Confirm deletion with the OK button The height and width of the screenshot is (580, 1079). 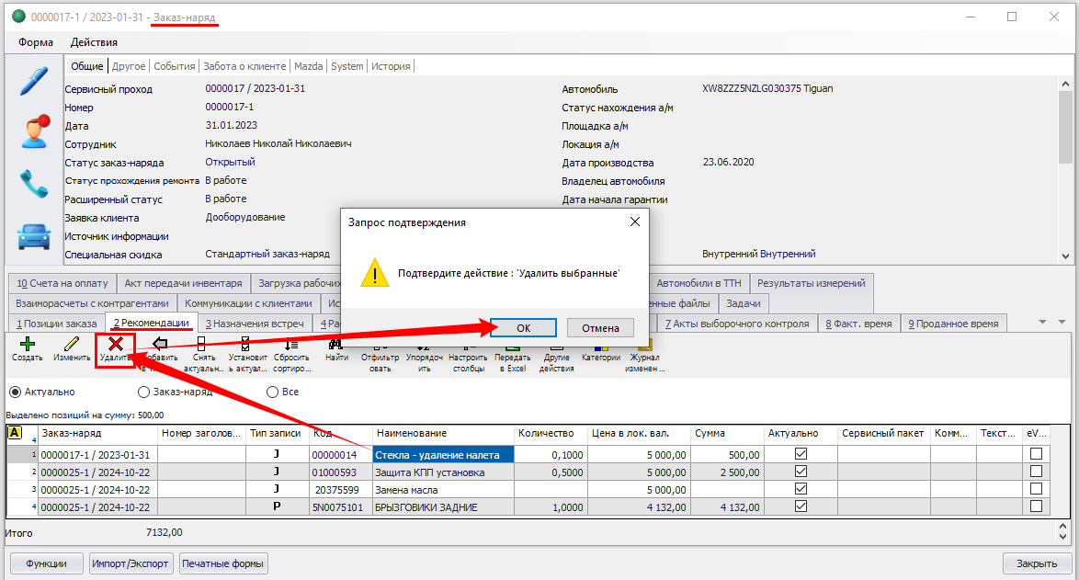[x=523, y=328]
